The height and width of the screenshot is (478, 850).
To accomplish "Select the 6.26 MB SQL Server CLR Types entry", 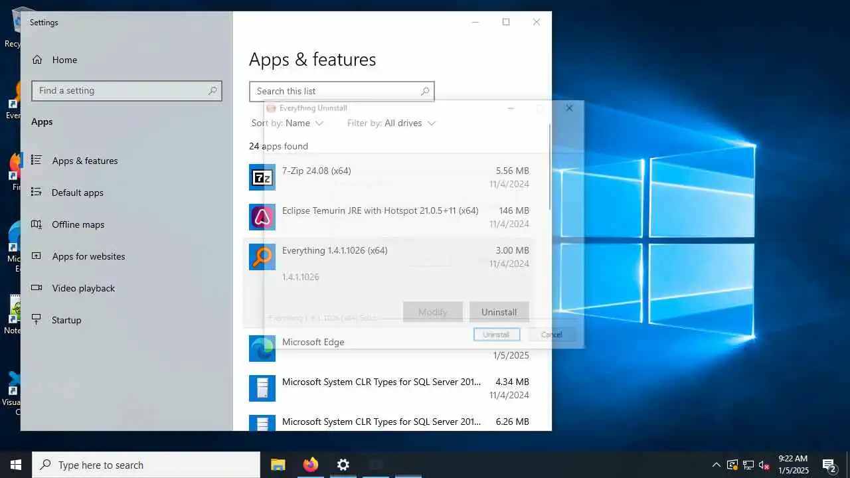I will [x=389, y=422].
